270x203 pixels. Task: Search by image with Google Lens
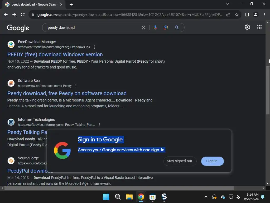pos(166,27)
